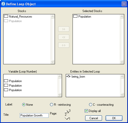Click the page up triangle arrow
128x123 pixels.
tap(67, 112)
